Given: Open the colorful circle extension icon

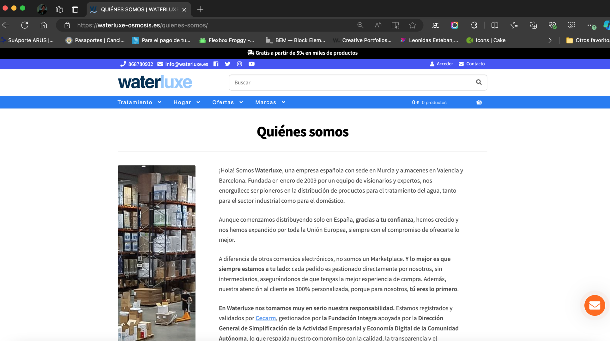Looking at the screenshot, I should [455, 25].
